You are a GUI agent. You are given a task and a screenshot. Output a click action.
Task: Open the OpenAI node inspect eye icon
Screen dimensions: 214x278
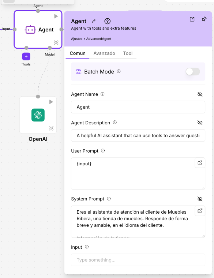click(x=51, y=128)
